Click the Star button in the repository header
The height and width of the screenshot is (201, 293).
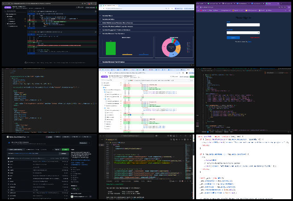click(x=86, y=137)
